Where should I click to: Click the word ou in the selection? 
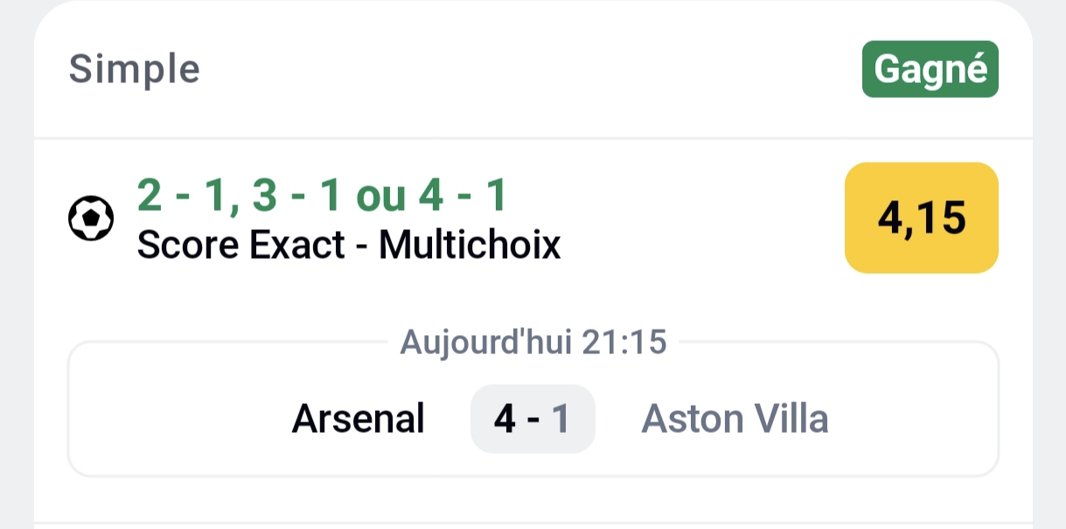380,198
